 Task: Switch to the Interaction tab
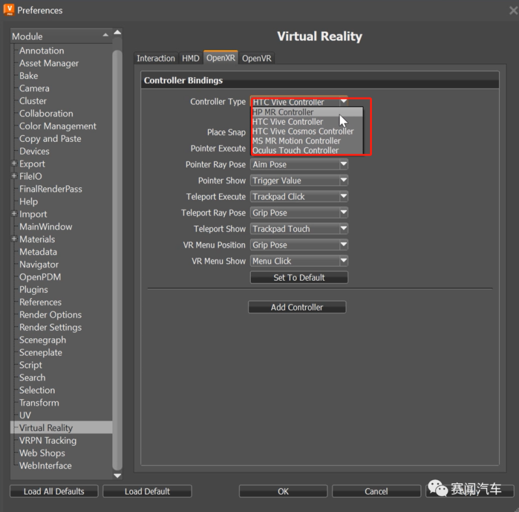[156, 58]
